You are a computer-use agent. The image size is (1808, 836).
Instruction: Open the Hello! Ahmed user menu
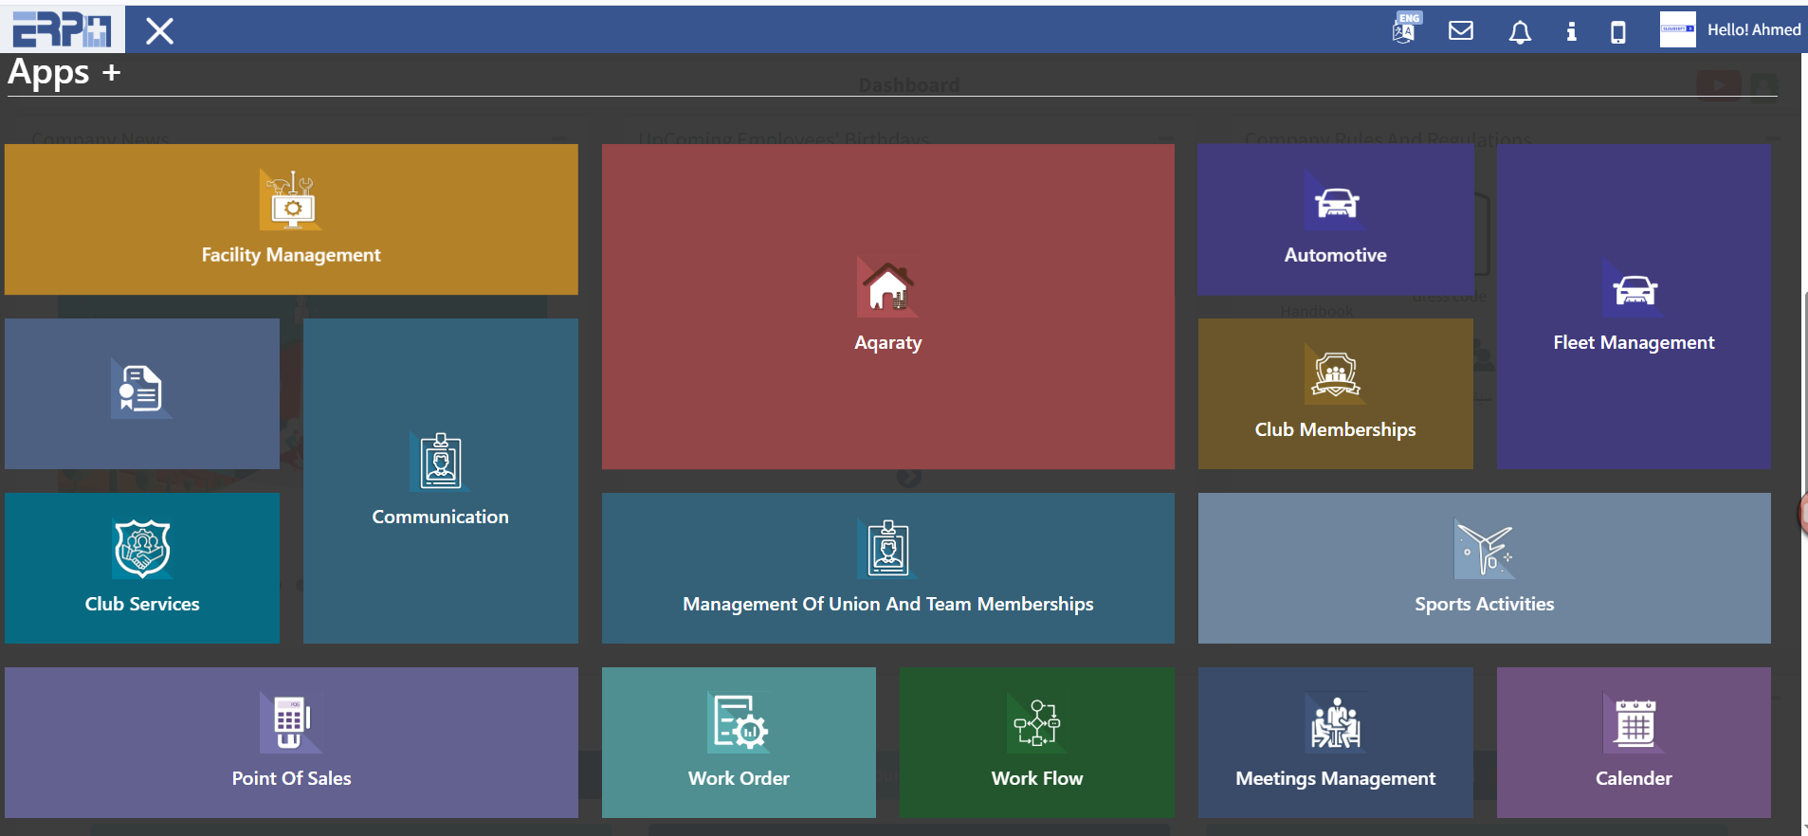(x=1752, y=30)
